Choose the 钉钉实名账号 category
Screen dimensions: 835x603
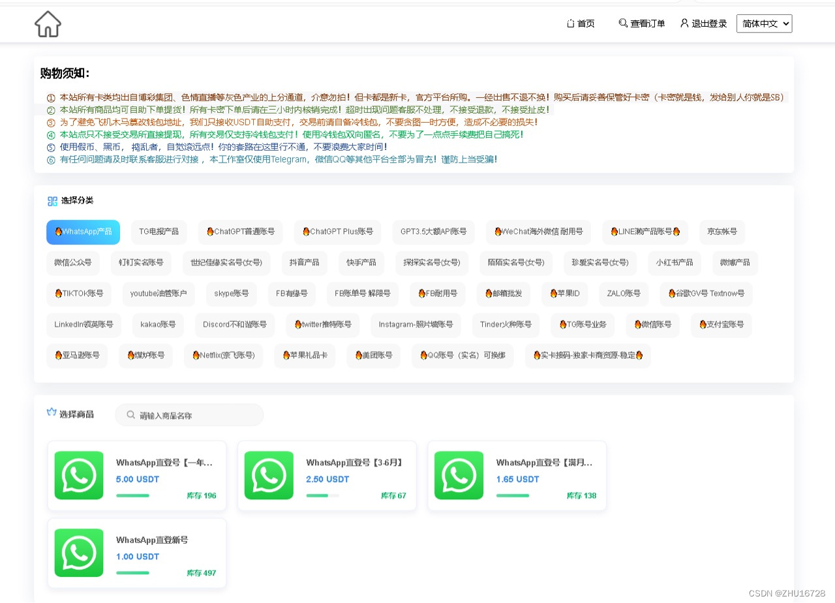pos(141,263)
